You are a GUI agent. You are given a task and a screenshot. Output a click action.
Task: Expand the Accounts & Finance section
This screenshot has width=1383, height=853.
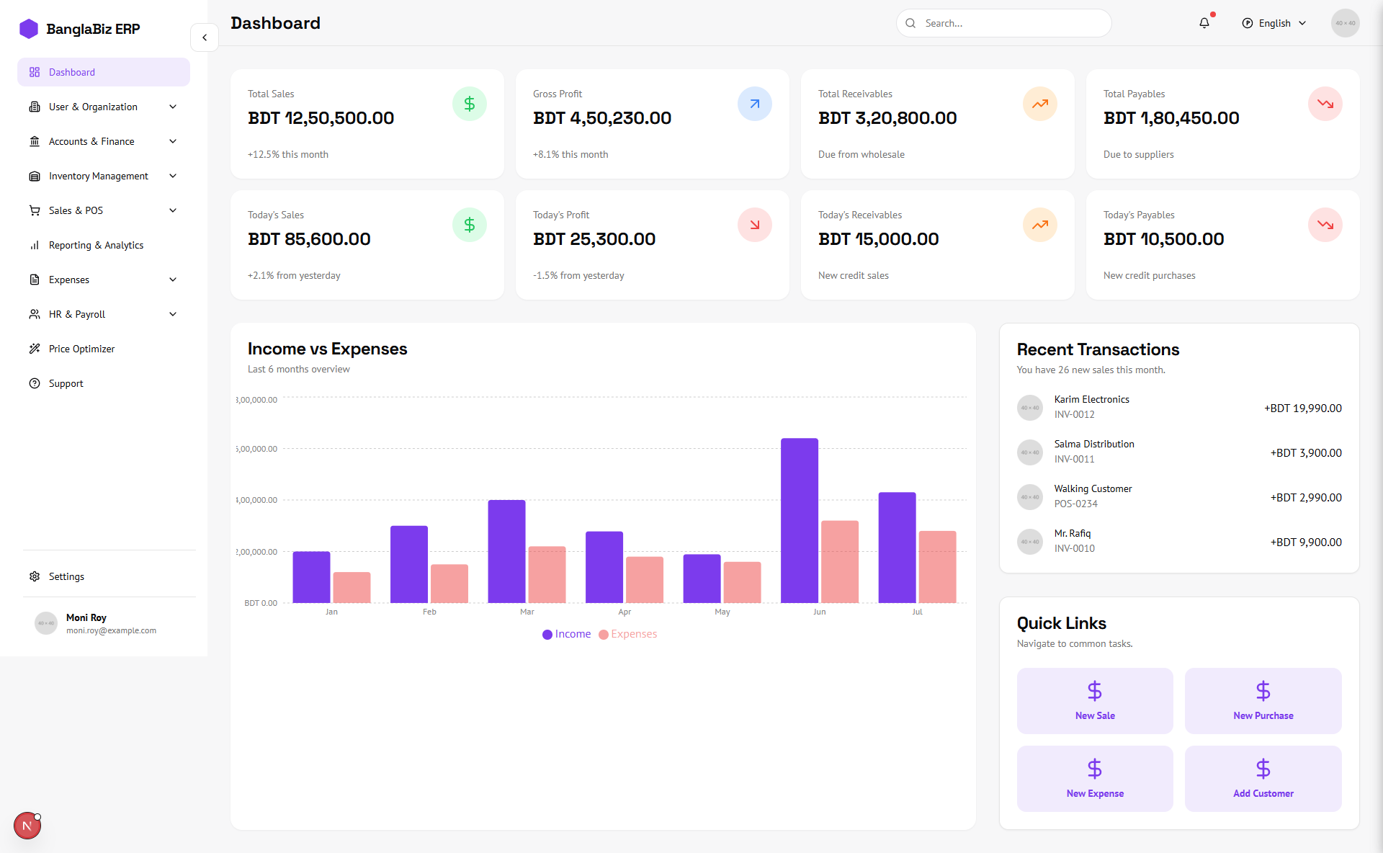click(x=91, y=141)
